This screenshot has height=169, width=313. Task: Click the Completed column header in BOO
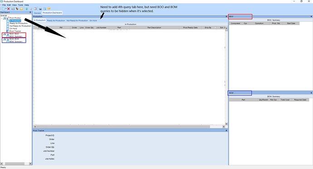tap(235, 23)
